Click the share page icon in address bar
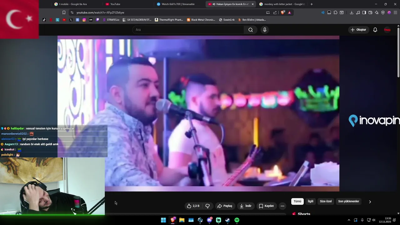Image resolution: width=400 pixels, height=225 pixels. pos(275,12)
